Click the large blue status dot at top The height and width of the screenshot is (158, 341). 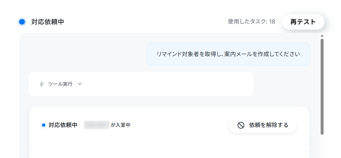pos(22,22)
